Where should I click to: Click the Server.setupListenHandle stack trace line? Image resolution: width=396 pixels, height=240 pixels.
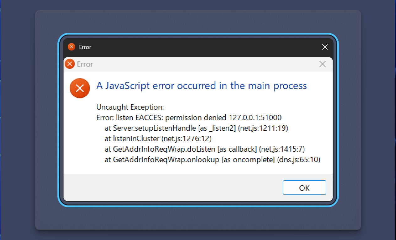(196, 128)
